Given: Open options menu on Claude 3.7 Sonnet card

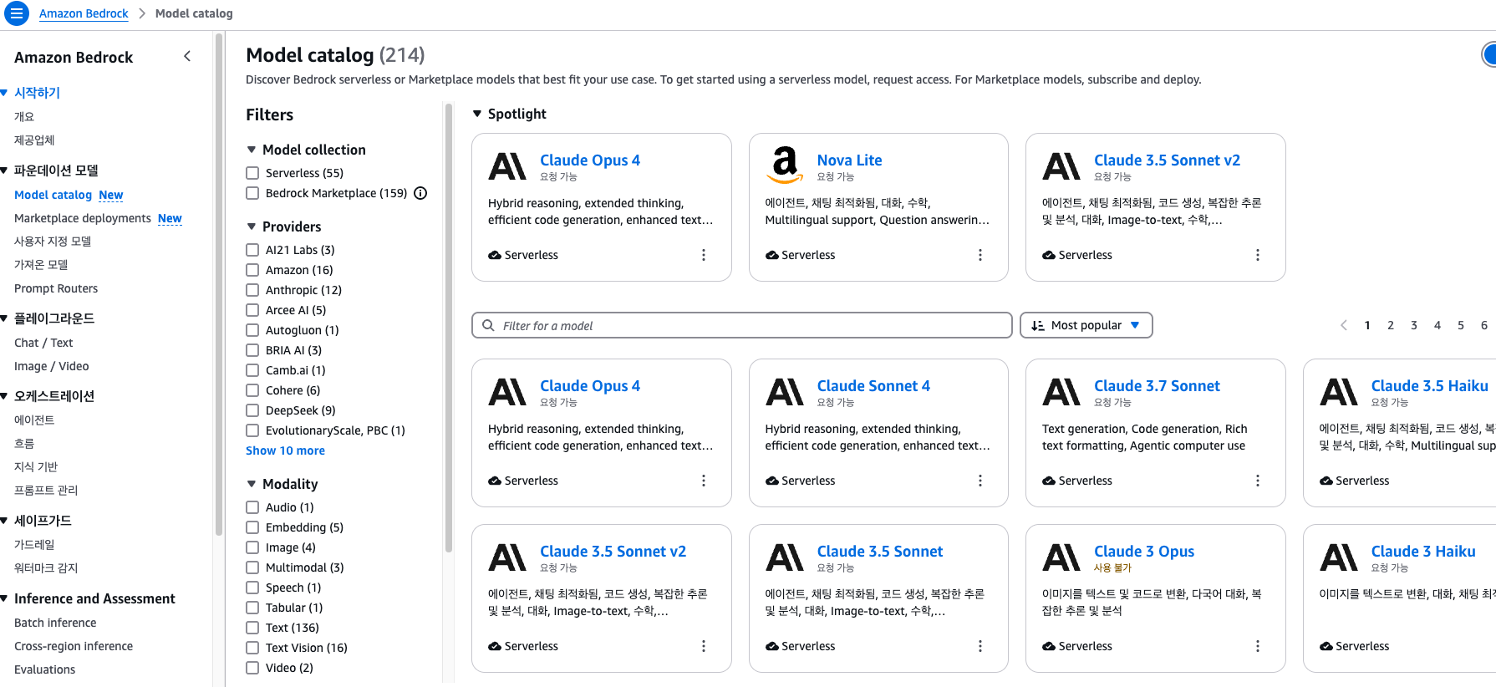Looking at the screenshot, I should coord(1258,481).
